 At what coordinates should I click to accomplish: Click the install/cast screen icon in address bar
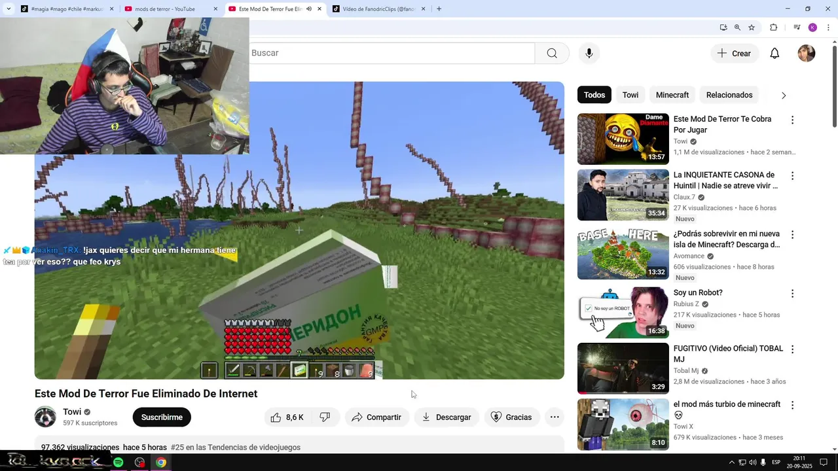click(x=723, y=27)
